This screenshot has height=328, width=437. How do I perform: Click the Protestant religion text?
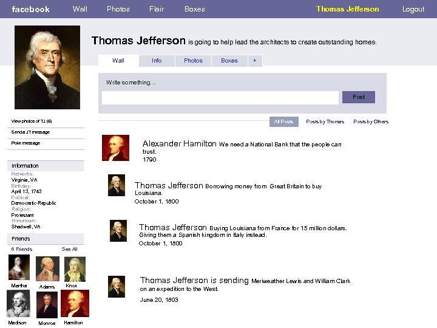[22, 215]
